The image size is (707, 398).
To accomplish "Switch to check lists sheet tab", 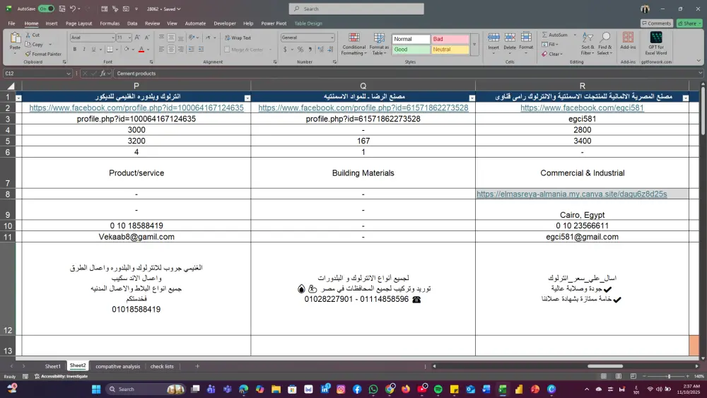I will (x=162, y=366).
